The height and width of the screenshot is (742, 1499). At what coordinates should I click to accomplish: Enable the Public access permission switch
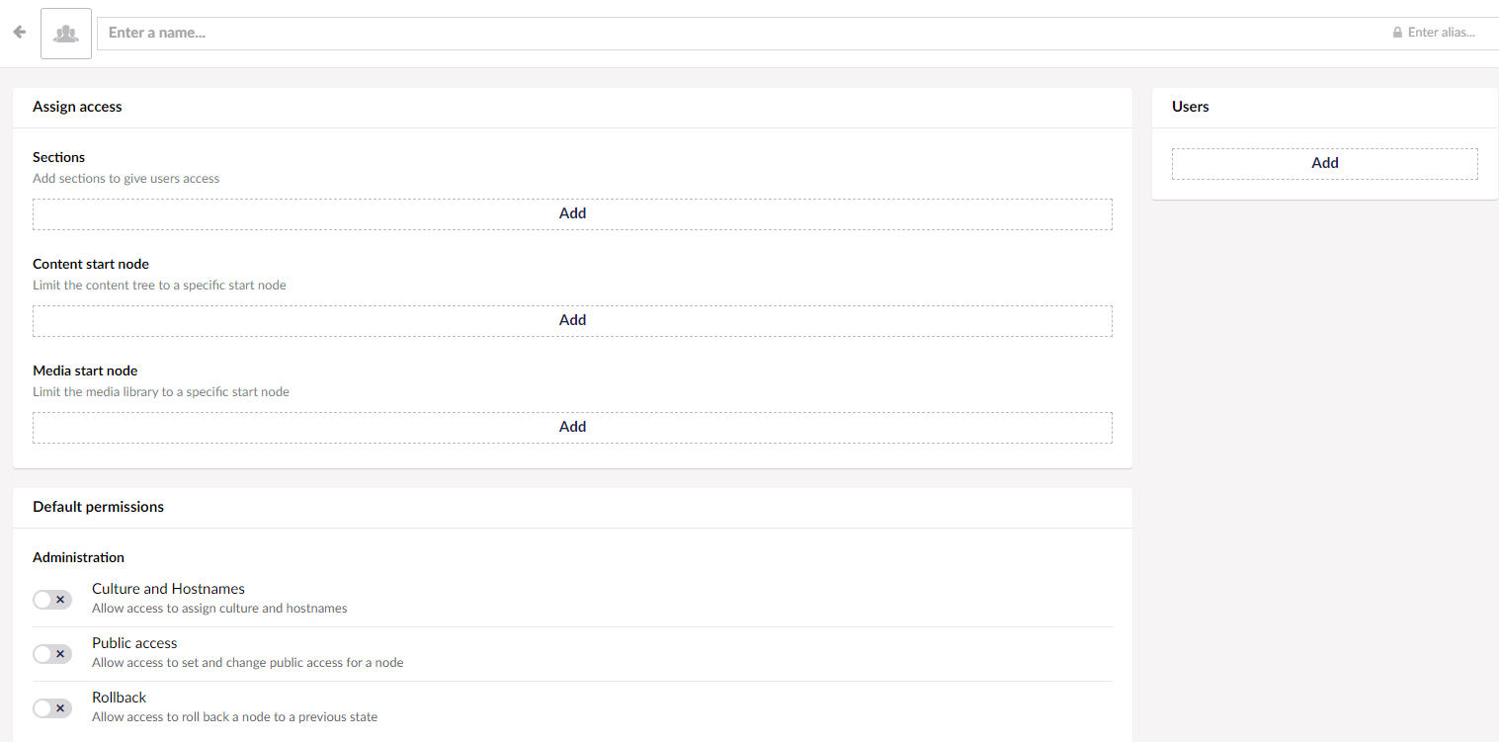[52, 653]
